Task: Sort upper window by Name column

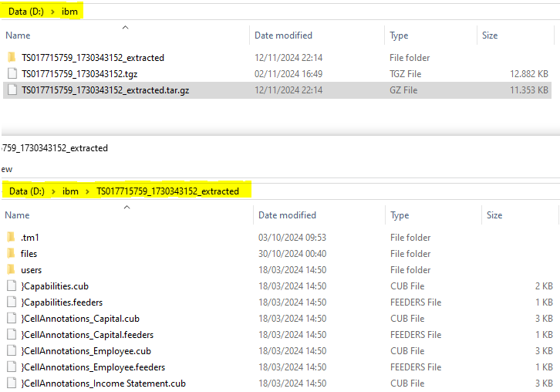Action: pyautogui.click(x=18, y=35)
